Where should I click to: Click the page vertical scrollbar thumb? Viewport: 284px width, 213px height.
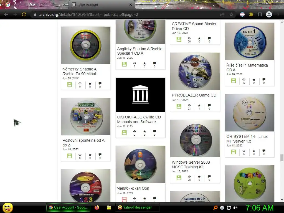coord(282,158)
